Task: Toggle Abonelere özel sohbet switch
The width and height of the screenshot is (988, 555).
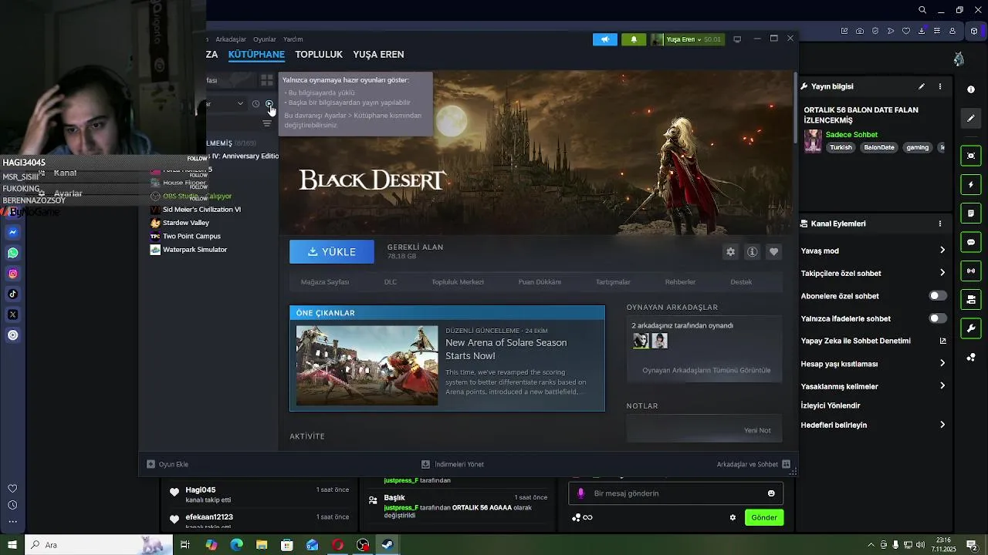Action: pos(938,296)
